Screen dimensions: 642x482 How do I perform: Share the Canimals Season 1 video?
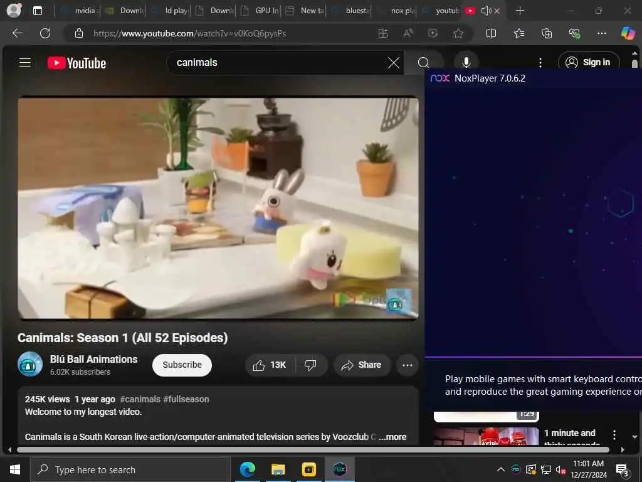362,365
